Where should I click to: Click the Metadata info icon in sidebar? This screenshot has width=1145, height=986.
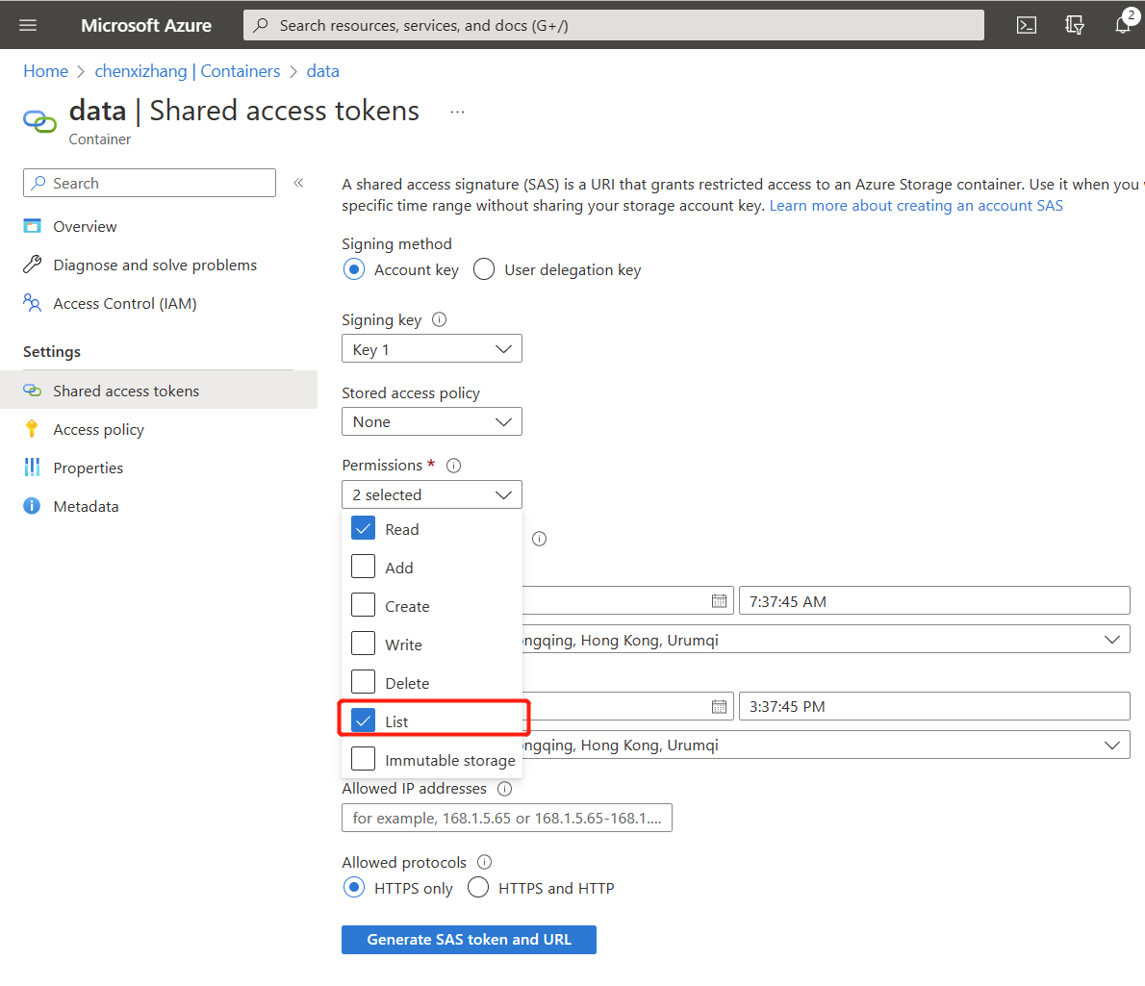[32, 506]
